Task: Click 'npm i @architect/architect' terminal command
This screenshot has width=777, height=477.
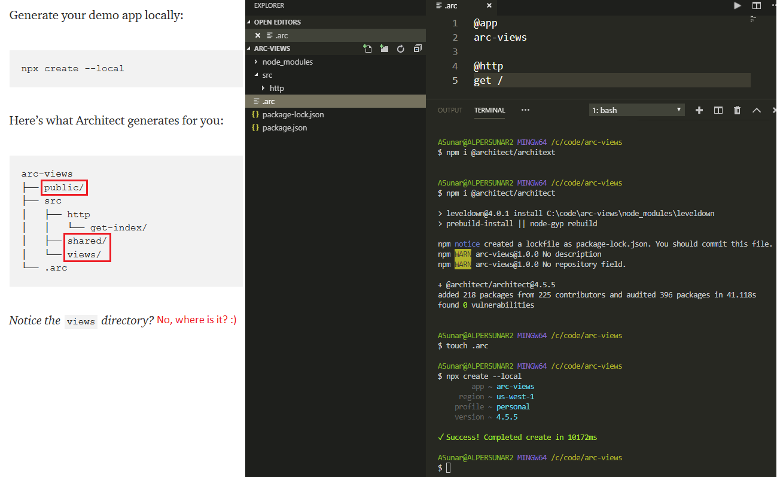Action: [501, 193]
